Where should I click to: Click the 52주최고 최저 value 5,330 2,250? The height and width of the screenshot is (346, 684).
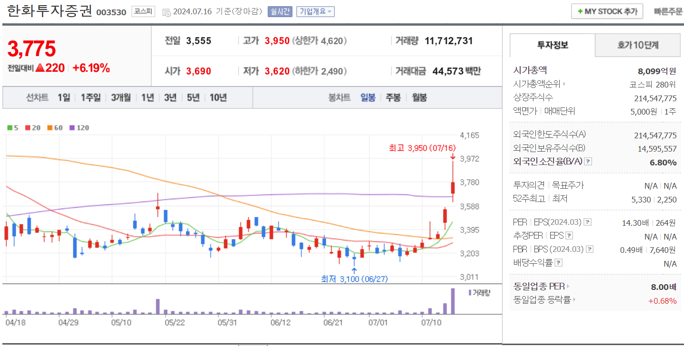click(x=654, y=199)
